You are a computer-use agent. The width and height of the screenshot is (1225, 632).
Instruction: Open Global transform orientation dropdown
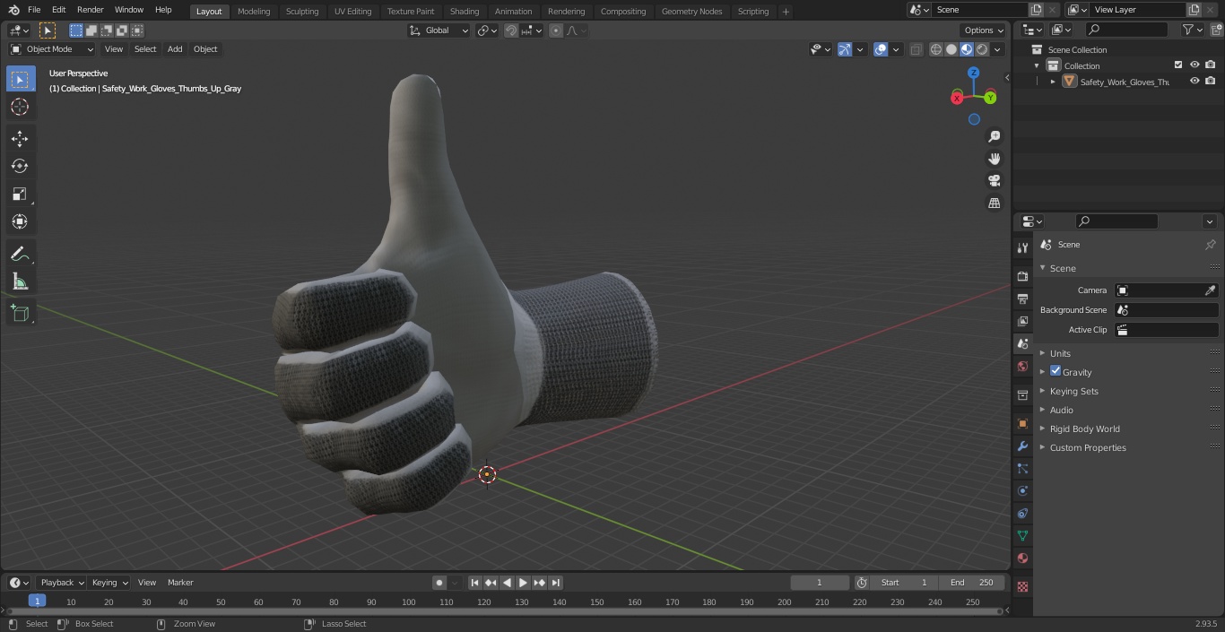(x=439, y=30)
